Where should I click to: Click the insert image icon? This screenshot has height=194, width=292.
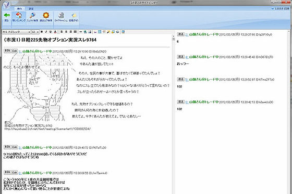point(90,32)
